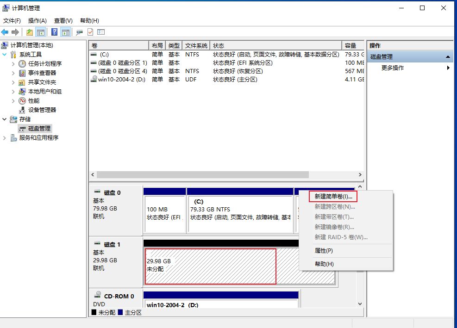Open 任务计划程序 in the tree
The width and height of the screenshot is (457, 328).
(x=44, y=64)
